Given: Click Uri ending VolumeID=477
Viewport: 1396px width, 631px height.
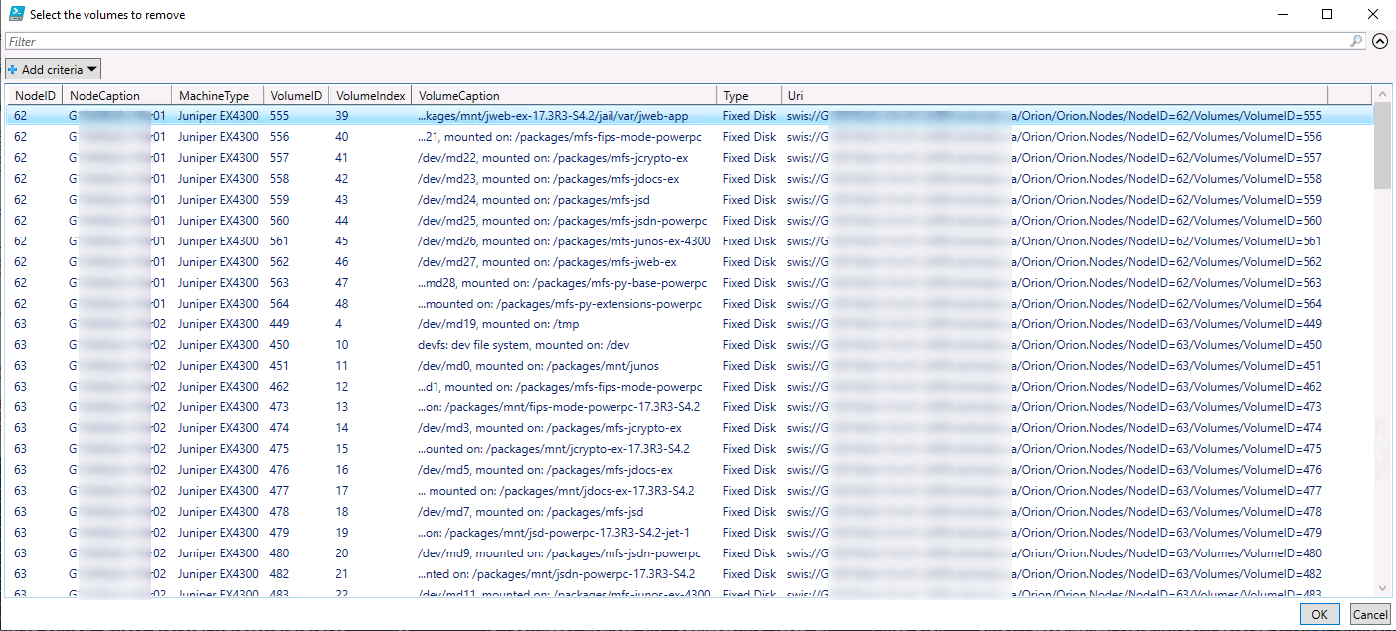Looking at the screenshot, I should pyautogui.click(x=1055, y=491).
